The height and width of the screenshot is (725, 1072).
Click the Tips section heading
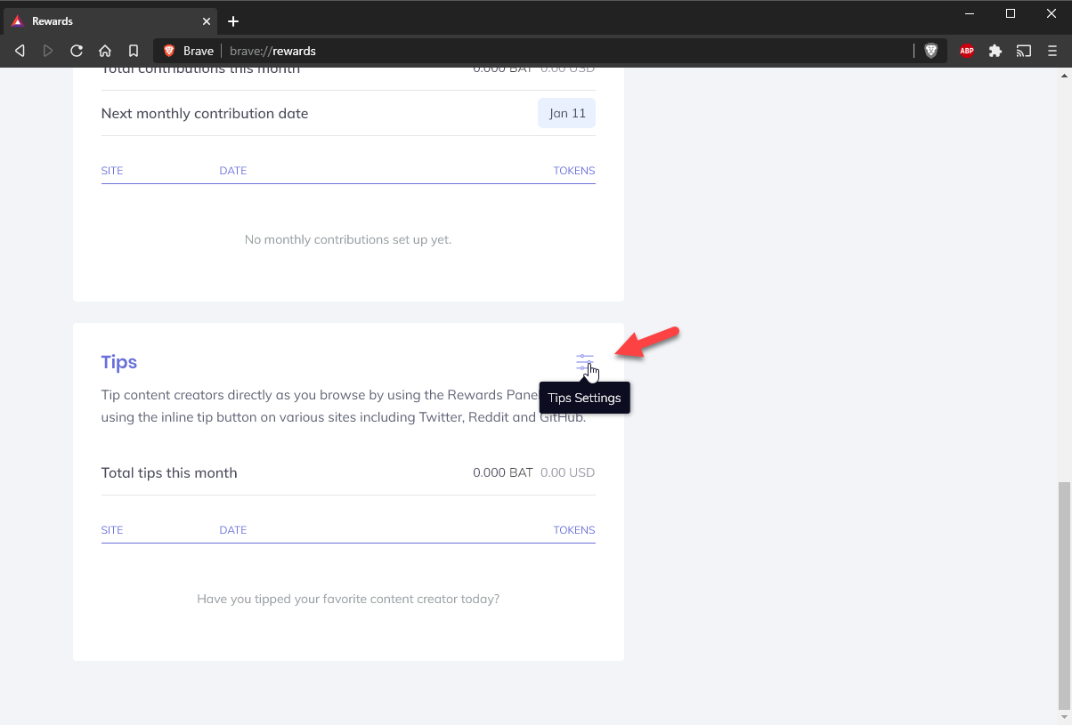(119, 362)
